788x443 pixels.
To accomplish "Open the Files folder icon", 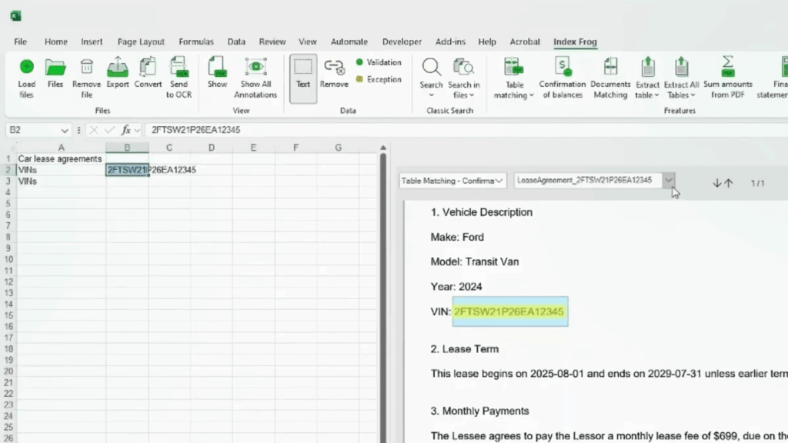I will coord(55,67).
